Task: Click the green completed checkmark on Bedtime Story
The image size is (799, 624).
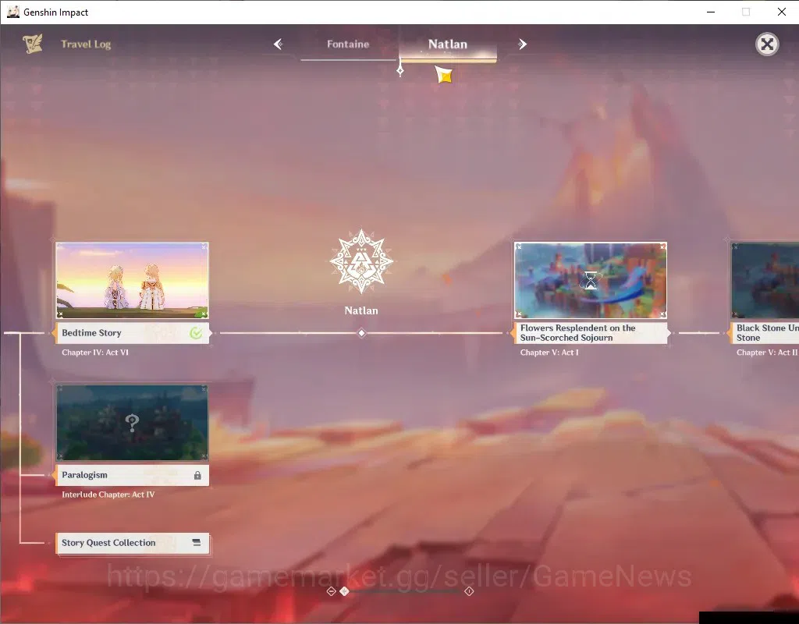Action: (196, 333)
